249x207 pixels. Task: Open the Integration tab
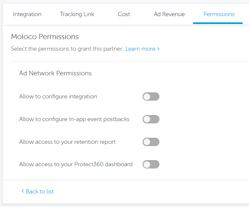[x=27, y=14]
